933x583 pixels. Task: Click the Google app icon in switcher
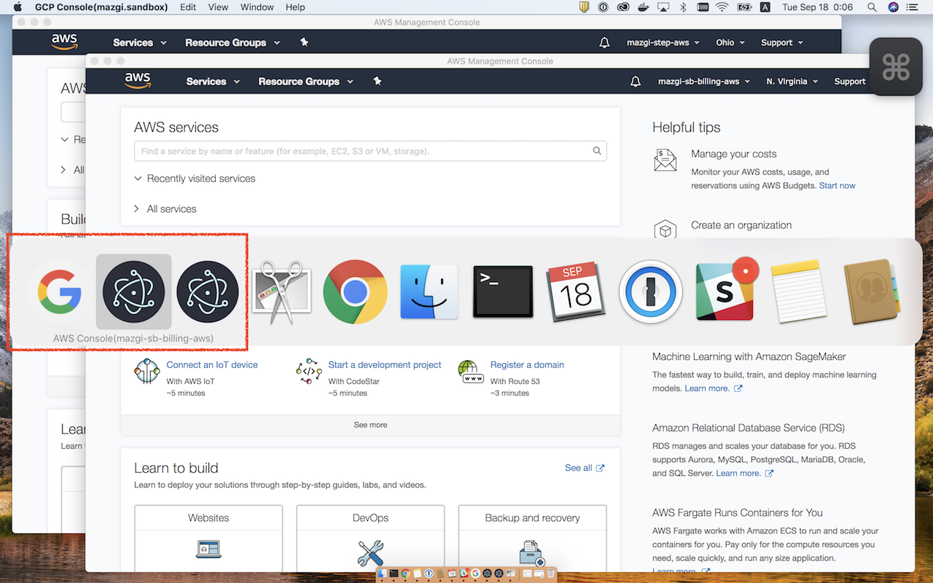tap(60, 292)
